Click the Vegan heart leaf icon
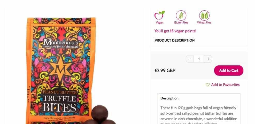This screenshot has width=255, height=124. coord(160,16)
